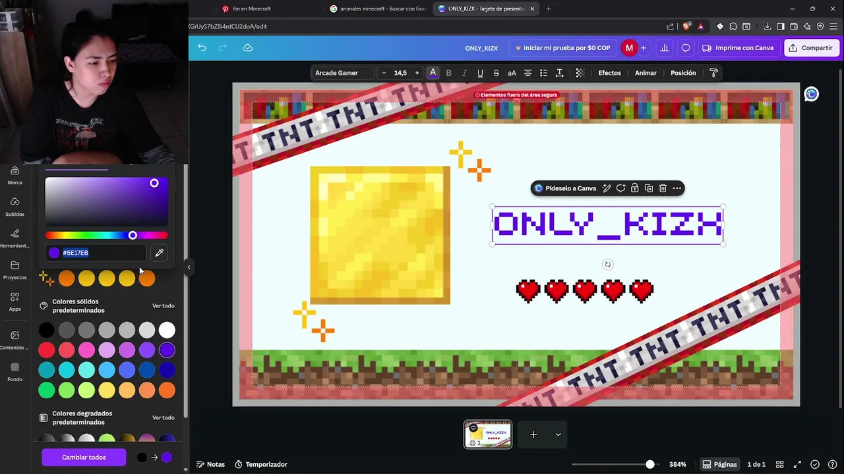Open Notas at bottom bar

coord(210,464)
